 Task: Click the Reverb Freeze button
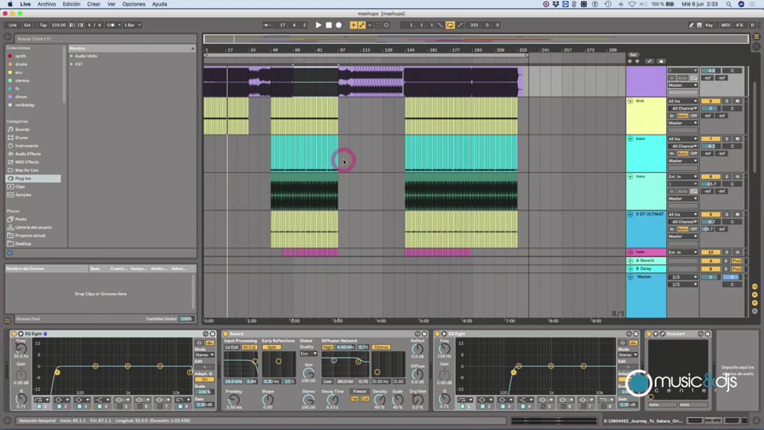(x=360, y=391)
